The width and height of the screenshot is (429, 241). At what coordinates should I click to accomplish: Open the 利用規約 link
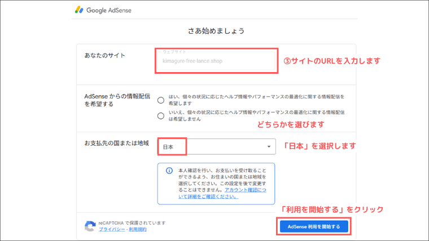pyautogui.click(x=138, y=229)
